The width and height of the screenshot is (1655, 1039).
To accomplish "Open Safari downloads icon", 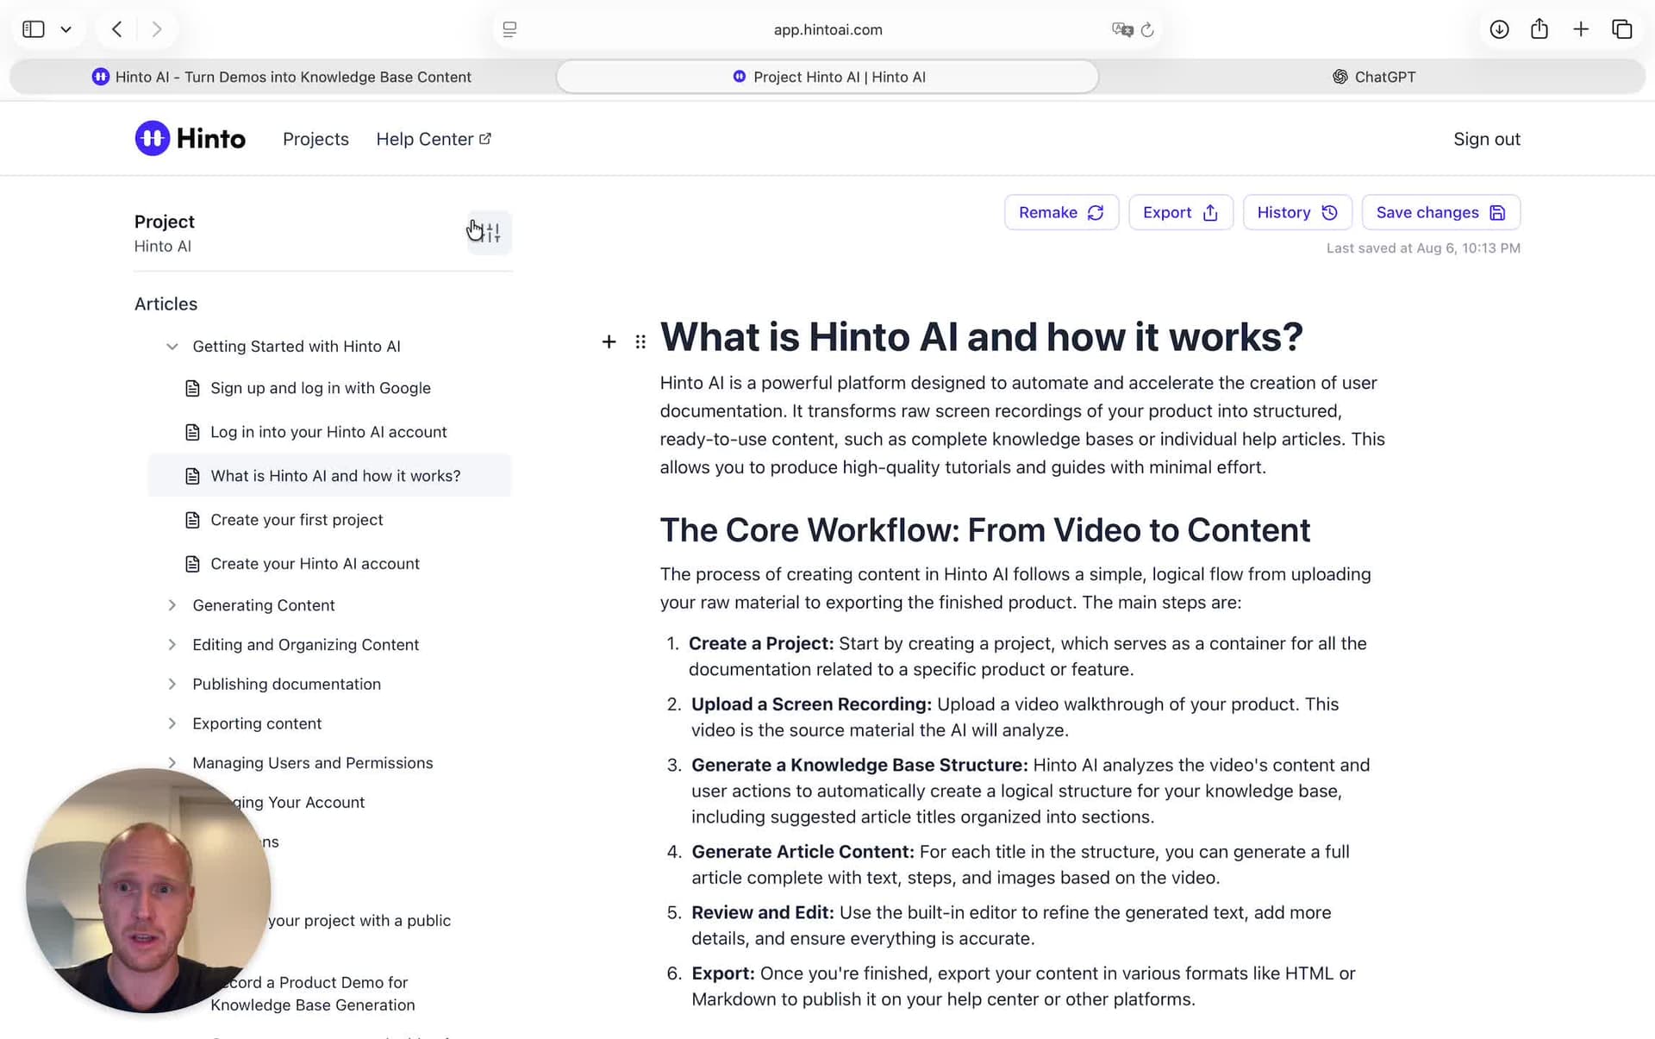I will click(1499, 29).
